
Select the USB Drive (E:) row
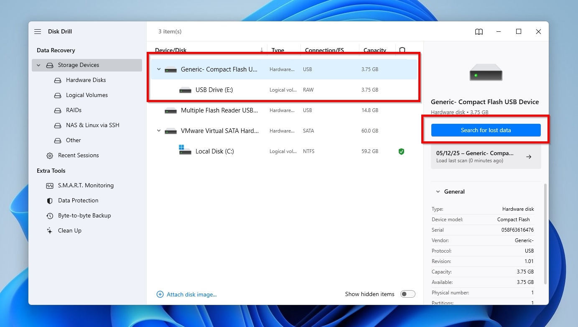click(284, 90)
